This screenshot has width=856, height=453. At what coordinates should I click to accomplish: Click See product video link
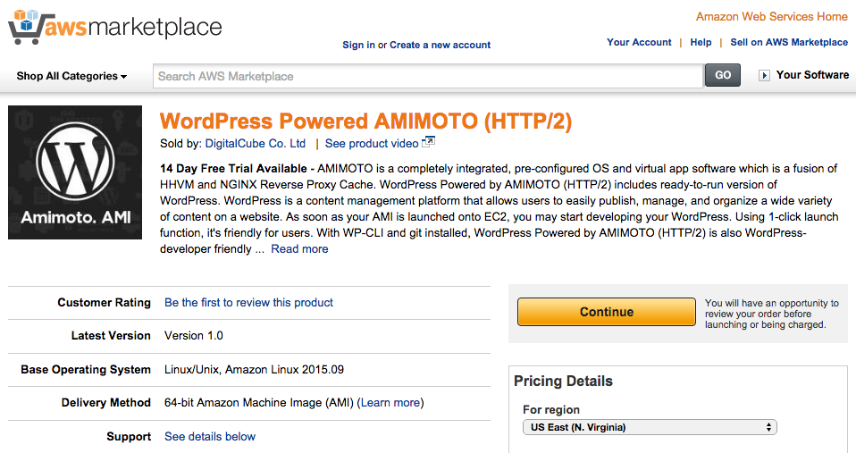pos(372,144)
